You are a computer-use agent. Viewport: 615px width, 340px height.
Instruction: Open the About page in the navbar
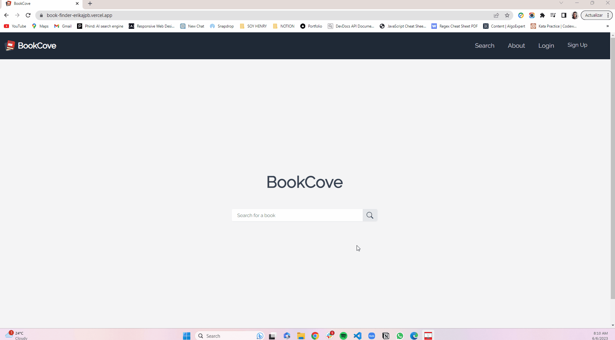pos(516,45)
